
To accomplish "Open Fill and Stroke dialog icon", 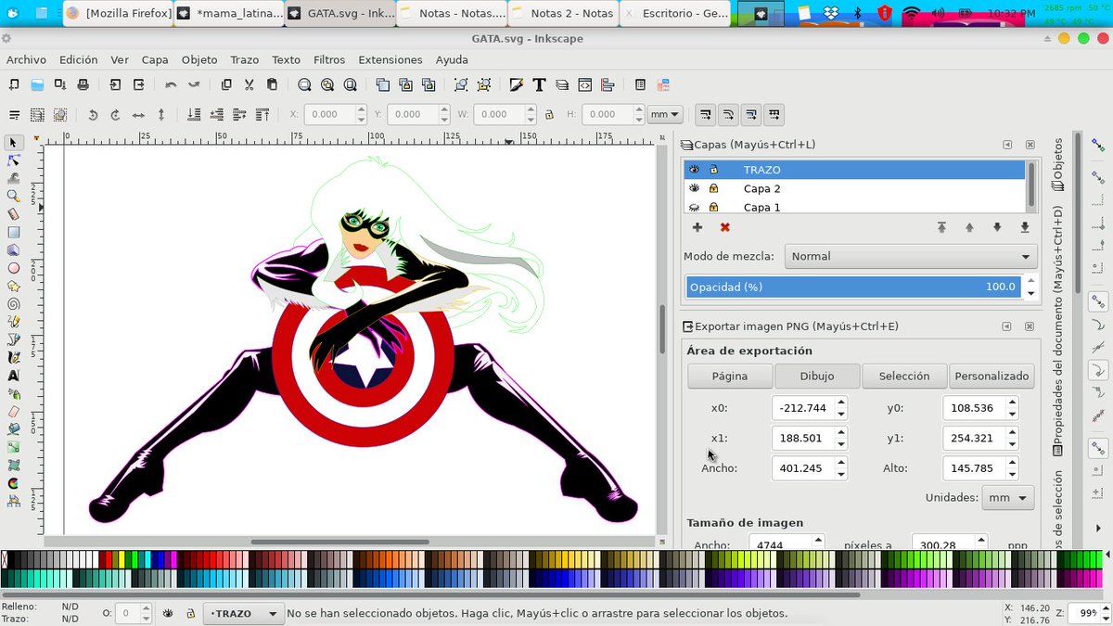I will pyautogui.click(x=517, y=84).
